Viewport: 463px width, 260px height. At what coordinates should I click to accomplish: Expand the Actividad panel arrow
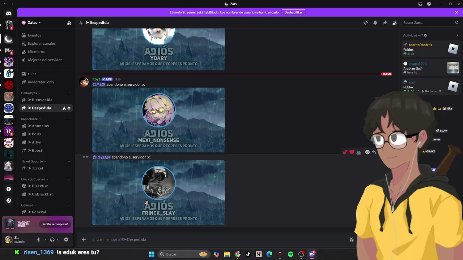click(x=457, y=35)
